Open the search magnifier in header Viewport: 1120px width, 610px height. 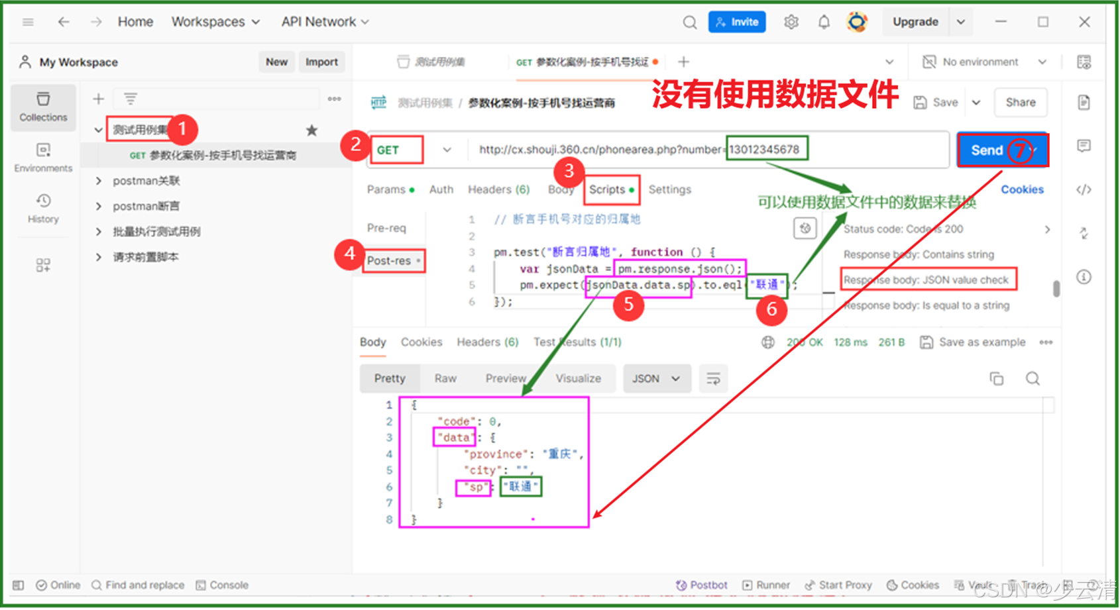click(x=689, y=23)
